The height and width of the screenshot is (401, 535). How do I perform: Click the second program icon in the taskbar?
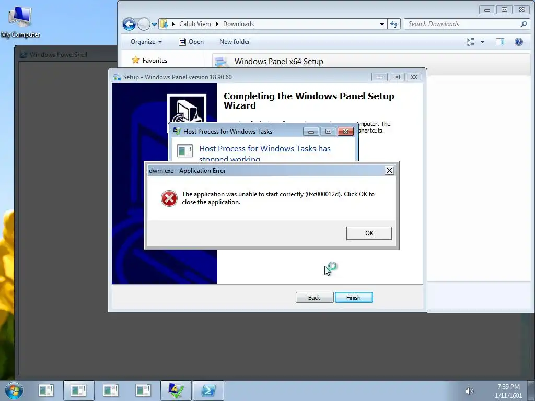click(x=78, y=391)
